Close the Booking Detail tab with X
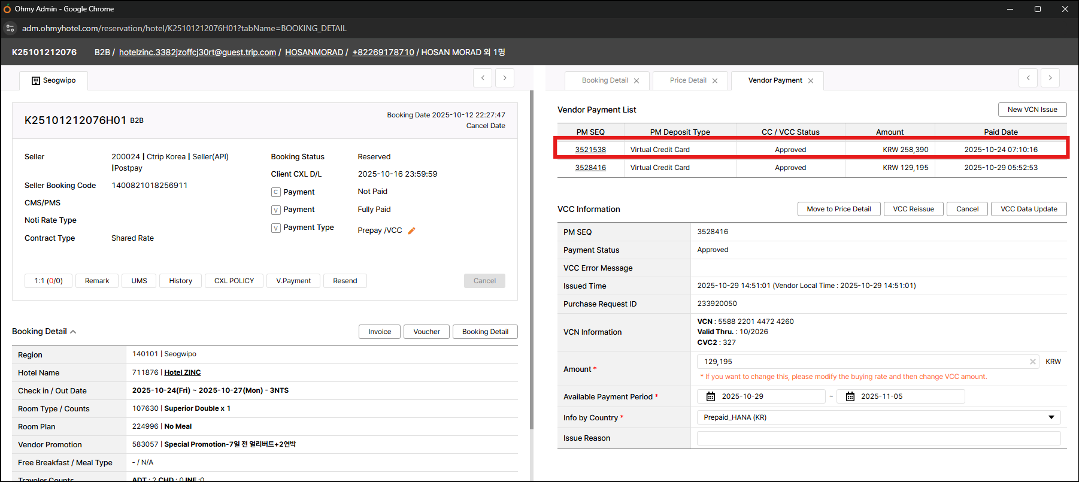The image size is (1079, 482). click(x=637, y=81)
